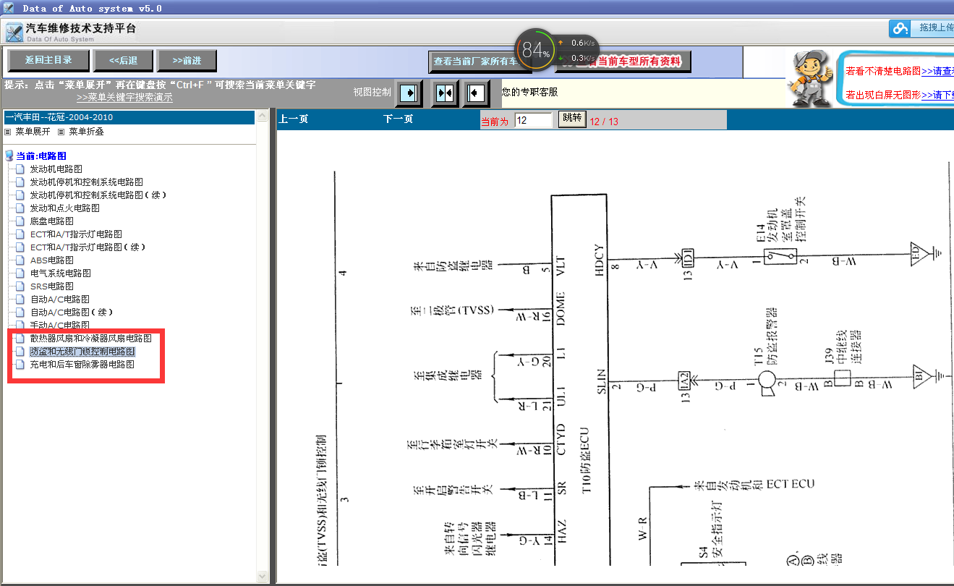
Task: Open >>菜单关键字搜索演示 link
Action: tap(124, 98)
